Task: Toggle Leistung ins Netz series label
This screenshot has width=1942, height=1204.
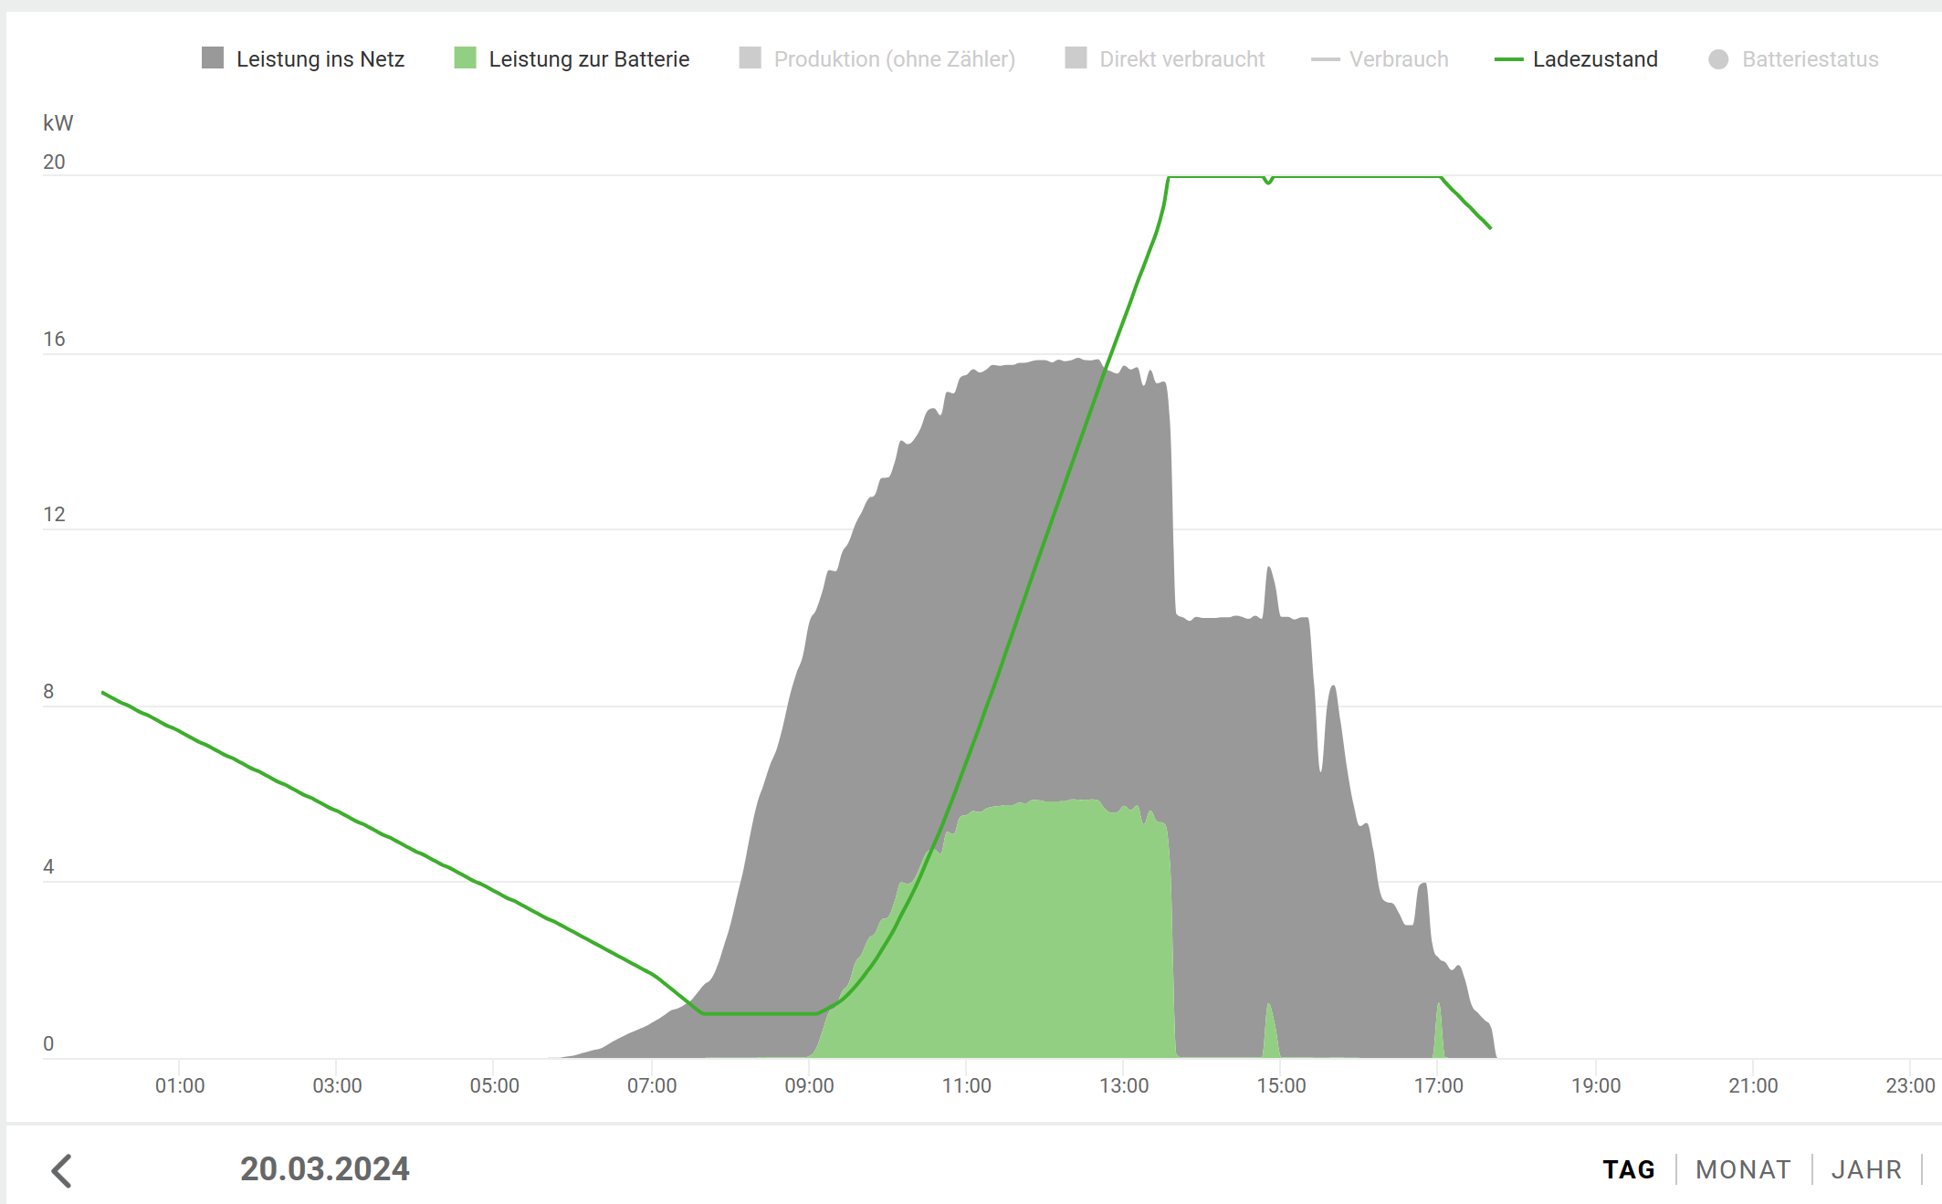Action: [x=320, y=59]
